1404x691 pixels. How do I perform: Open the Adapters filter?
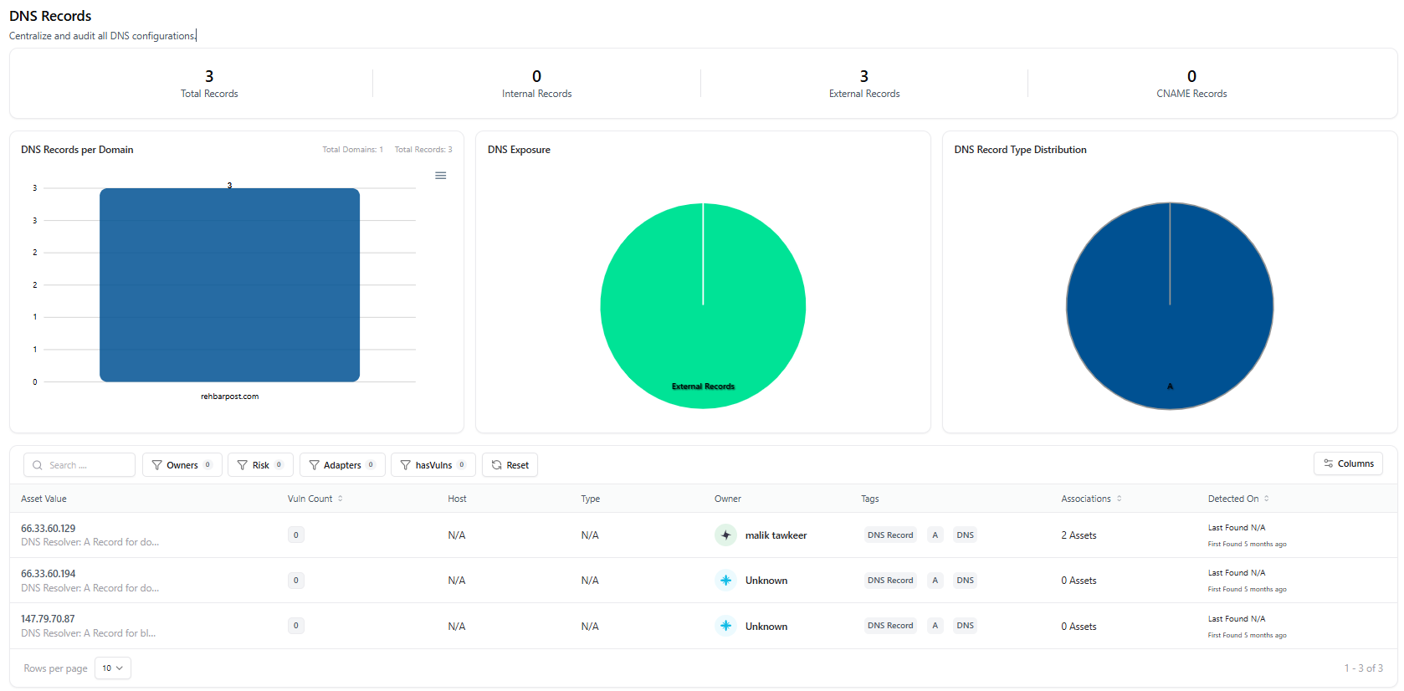[342, 465]
